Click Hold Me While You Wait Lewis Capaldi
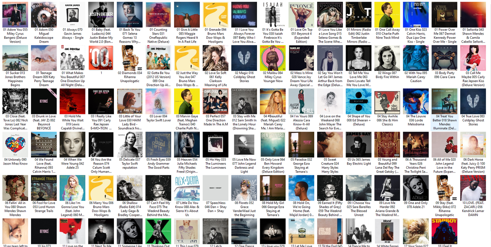 tap(72, 110)
